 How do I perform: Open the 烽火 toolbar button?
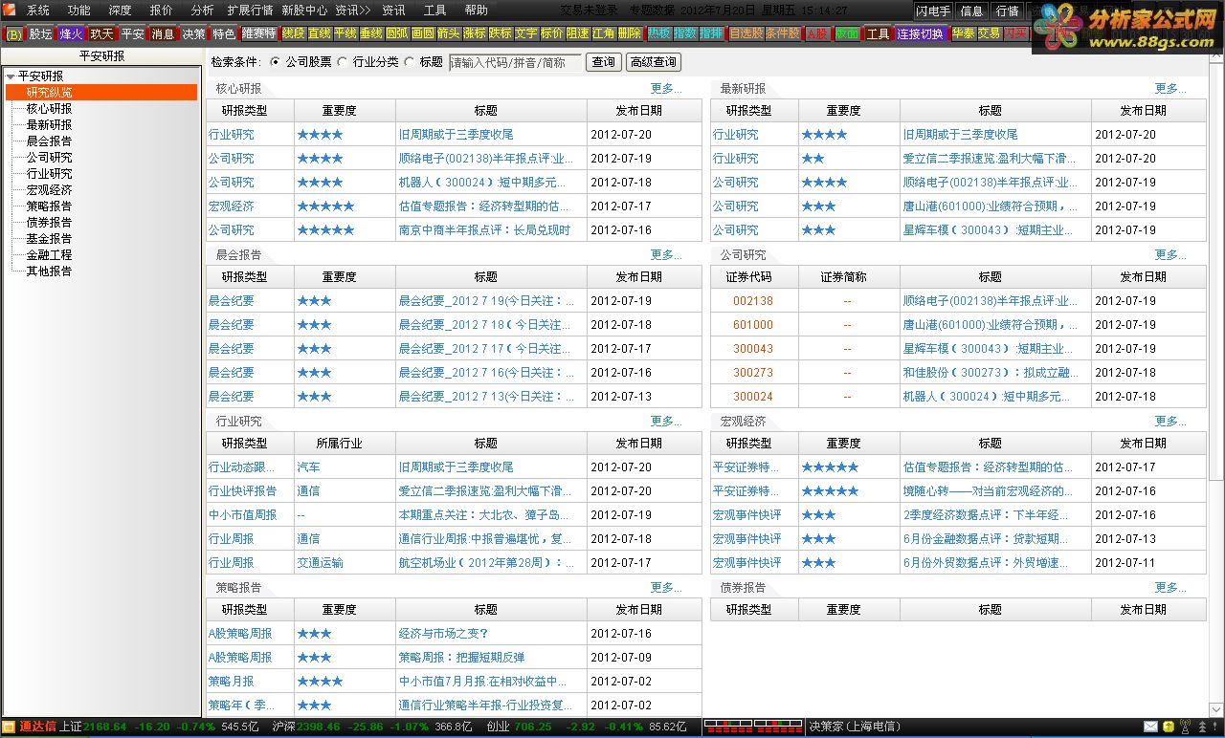click(71, 33)
